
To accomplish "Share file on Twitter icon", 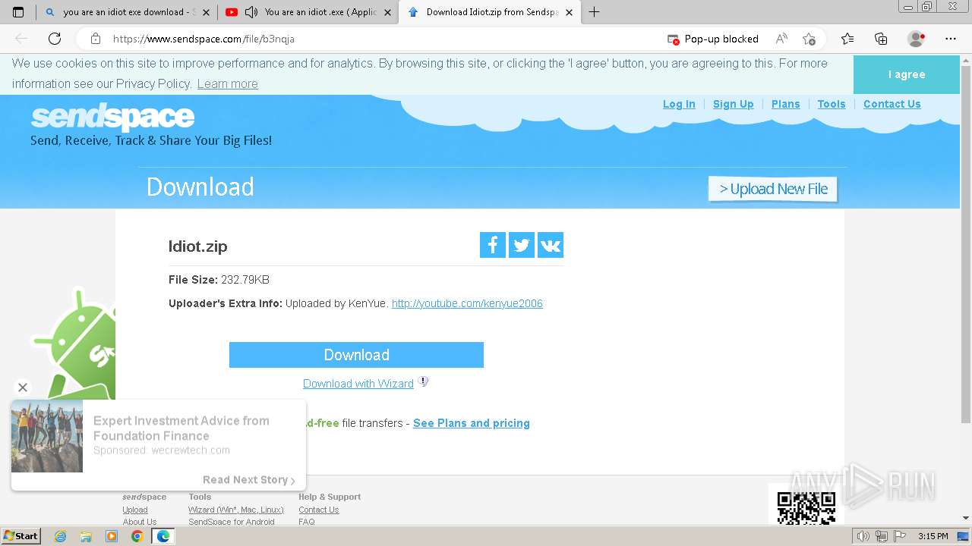I will (x=522, y=245).
